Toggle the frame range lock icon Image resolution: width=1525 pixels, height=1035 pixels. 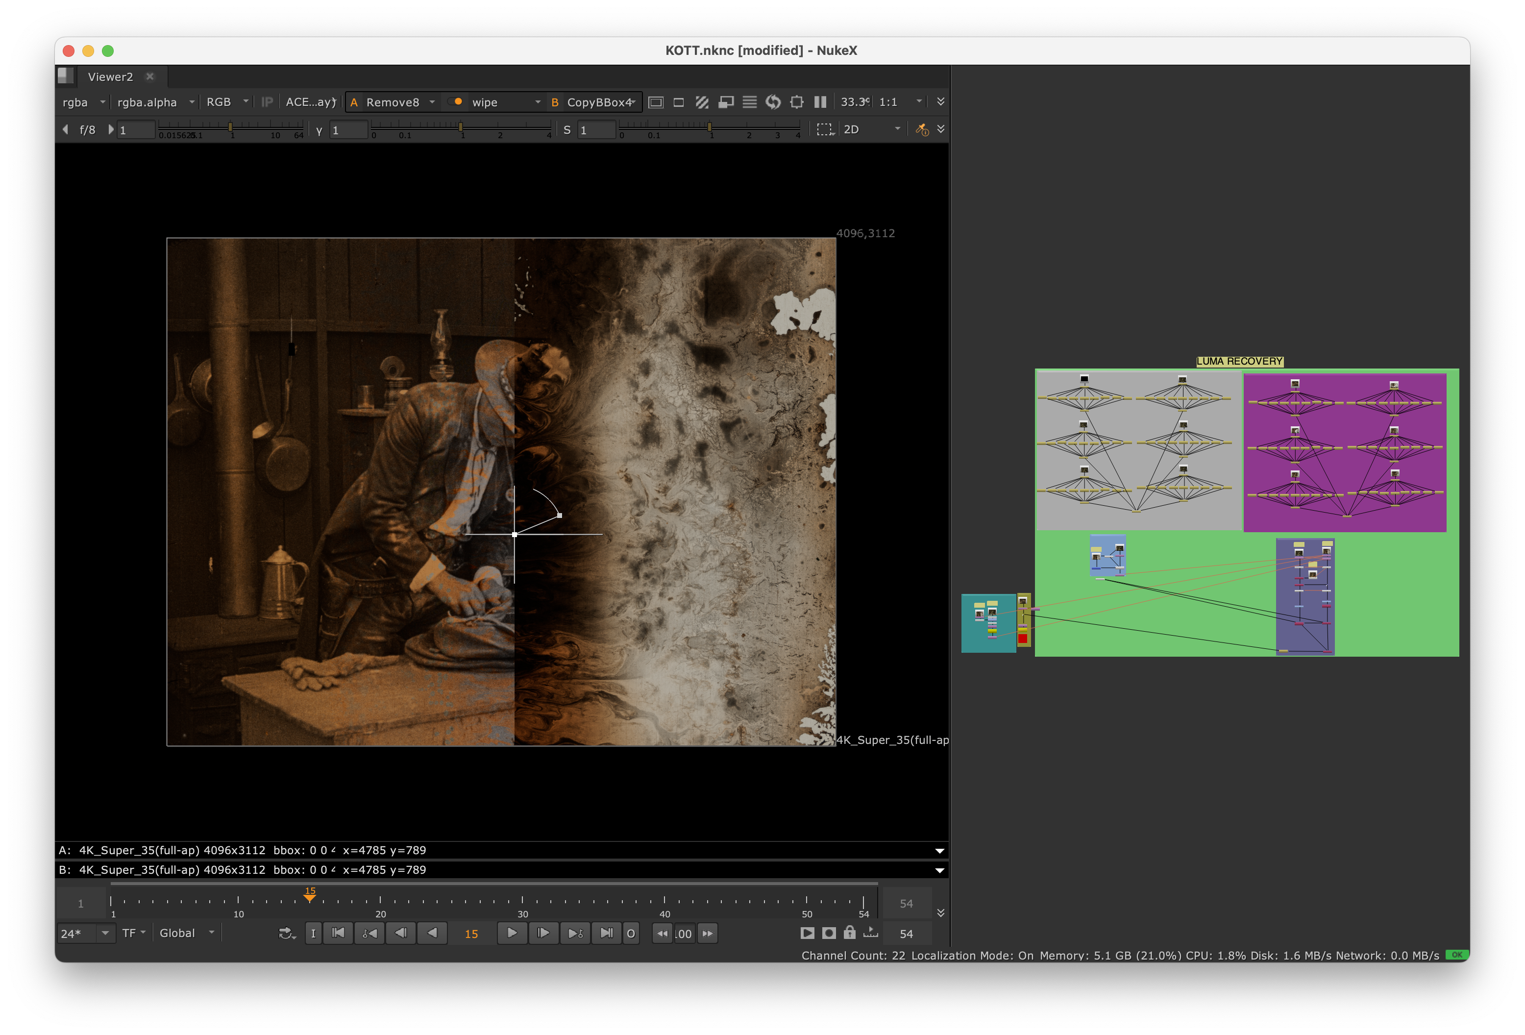click(x=849, y=933)
